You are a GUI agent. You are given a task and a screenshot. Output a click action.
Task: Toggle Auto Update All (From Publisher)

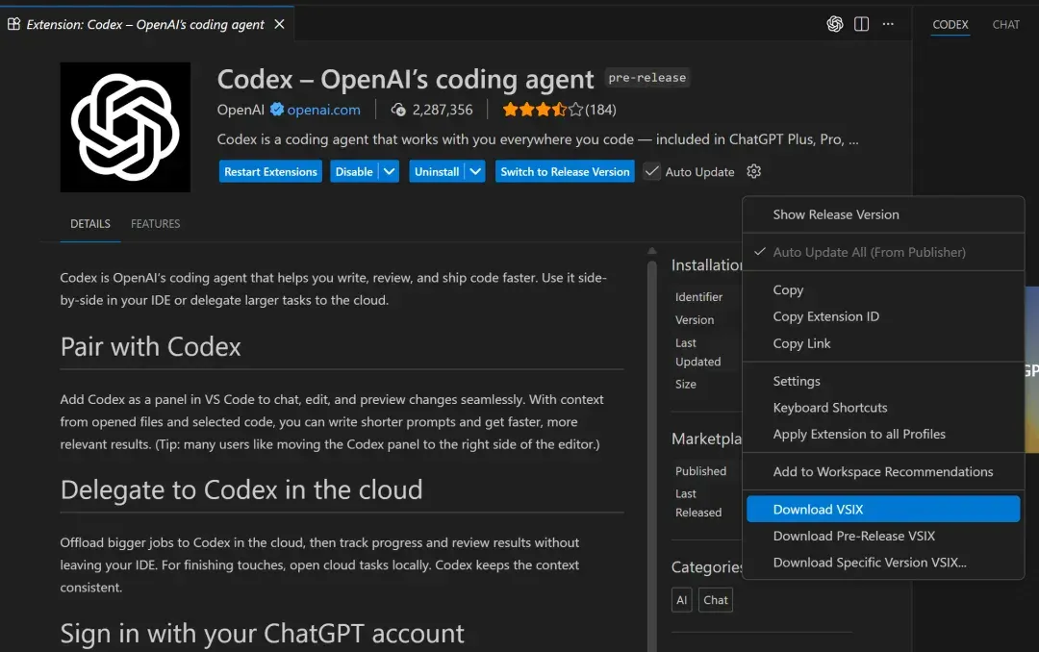click(883, 253)
